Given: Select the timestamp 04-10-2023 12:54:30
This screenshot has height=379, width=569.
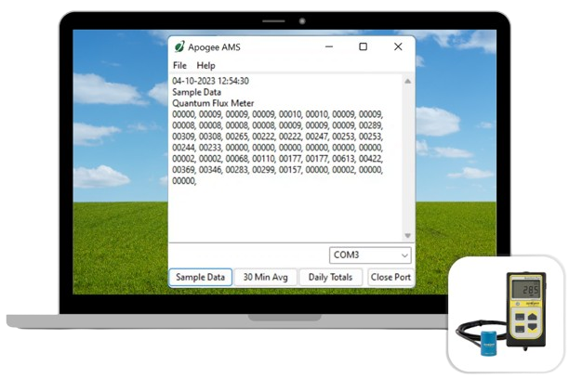Looking at the screenshot, I should (210, 81).
